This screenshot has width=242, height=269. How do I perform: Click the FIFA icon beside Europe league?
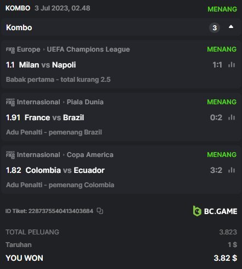click(x=10, y=50)
